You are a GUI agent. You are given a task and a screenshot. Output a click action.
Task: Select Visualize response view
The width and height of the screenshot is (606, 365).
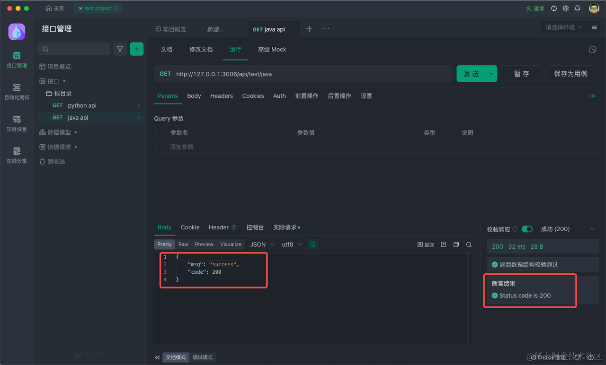tap(231, 244)
